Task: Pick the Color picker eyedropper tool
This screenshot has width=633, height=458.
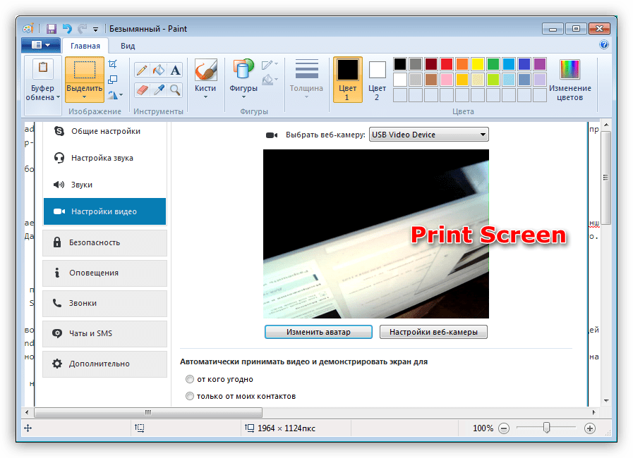Action: (x=159, y=89)
